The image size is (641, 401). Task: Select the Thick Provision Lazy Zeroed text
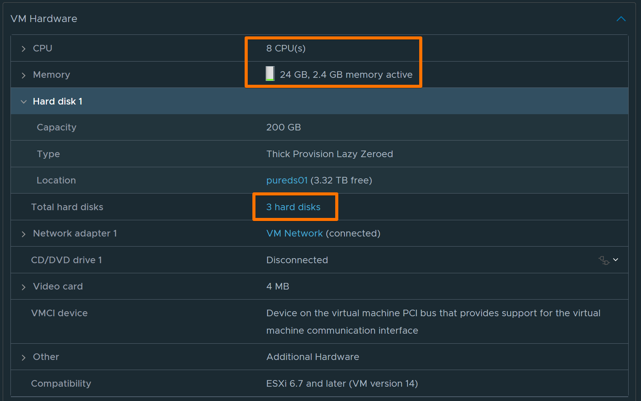329,154
